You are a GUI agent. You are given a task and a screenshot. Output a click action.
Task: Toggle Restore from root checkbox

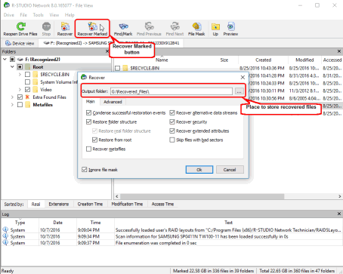pos(94,140)
